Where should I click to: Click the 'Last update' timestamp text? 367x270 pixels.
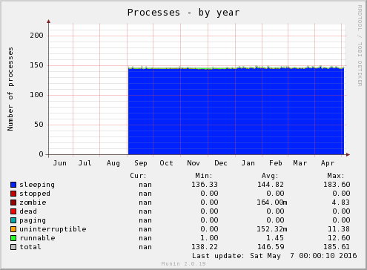click(274, 256)
